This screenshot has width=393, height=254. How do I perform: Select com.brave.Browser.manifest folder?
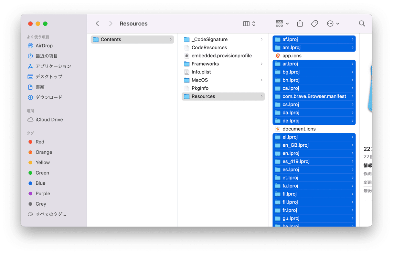point(314,96)
